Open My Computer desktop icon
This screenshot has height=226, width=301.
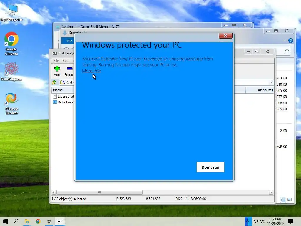click(11, 12)
